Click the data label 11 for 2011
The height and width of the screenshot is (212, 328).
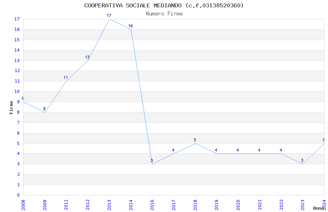point(66,78)
